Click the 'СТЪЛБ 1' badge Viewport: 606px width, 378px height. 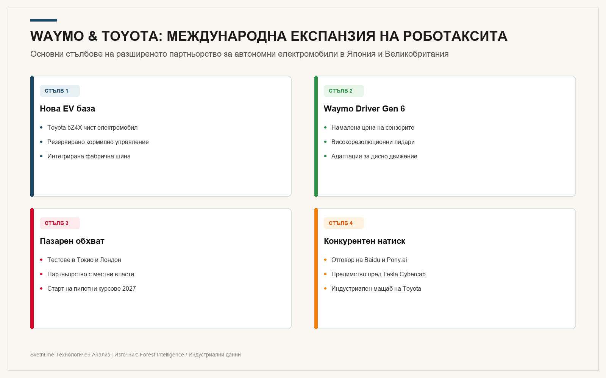tap(60, 91)
